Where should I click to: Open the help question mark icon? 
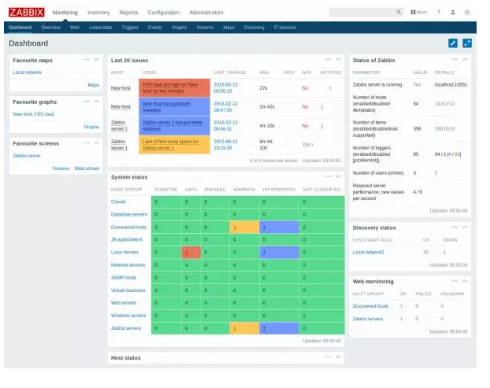click(x=439, y=12)
